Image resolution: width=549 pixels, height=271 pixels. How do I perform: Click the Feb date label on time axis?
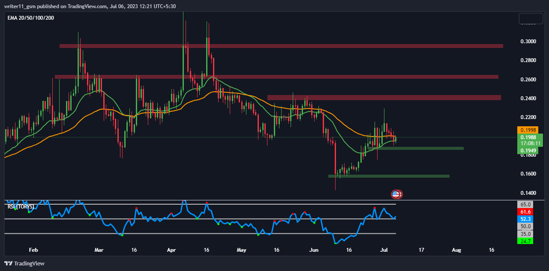(34, 250)
